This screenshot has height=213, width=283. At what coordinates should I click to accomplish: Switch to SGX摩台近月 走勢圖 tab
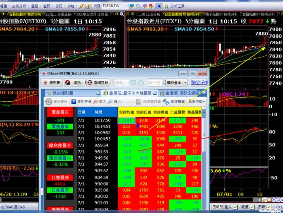92,14
